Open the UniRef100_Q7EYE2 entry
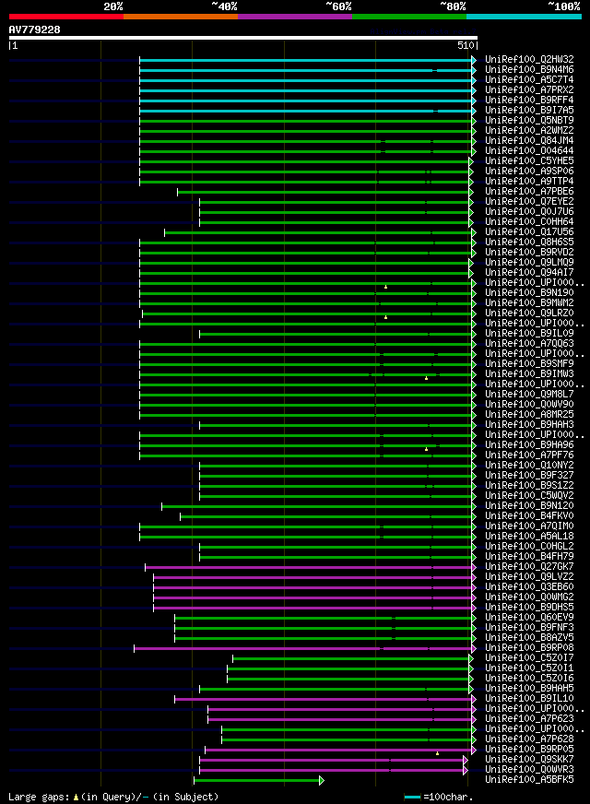590x804 pixels. click(529, 202)
